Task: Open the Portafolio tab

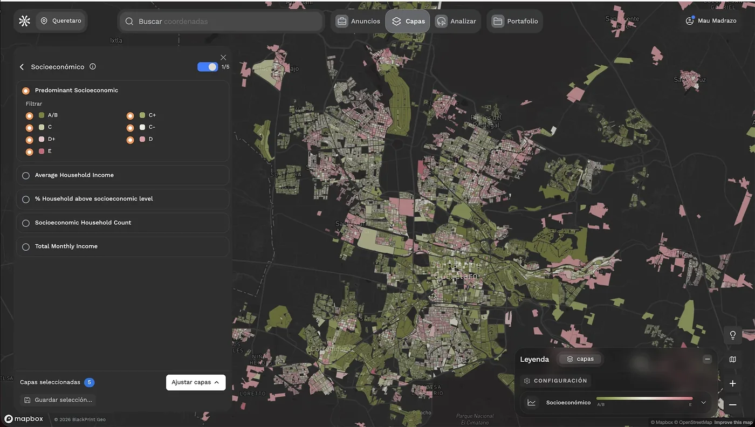Action: pyautogui.click(x=515, y=21)
